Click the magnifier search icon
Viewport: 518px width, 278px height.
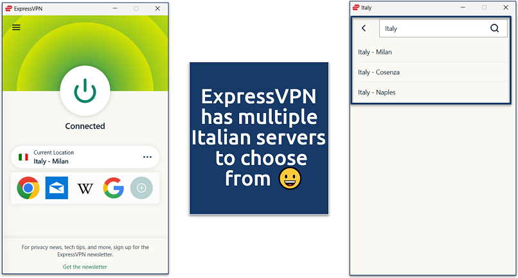pyautogui.click(x=494, y=28)
